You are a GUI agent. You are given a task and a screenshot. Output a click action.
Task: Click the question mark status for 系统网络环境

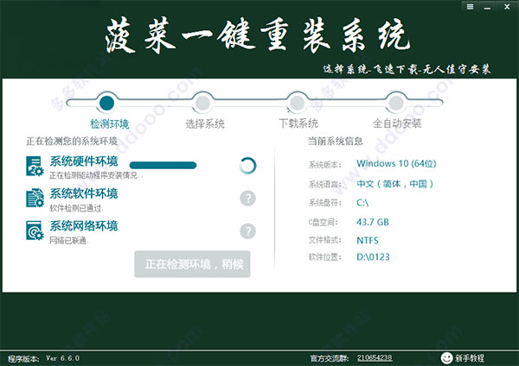point(247,230)
